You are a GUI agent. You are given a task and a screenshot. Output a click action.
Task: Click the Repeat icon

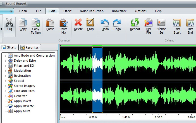click(x=135, y=22)
